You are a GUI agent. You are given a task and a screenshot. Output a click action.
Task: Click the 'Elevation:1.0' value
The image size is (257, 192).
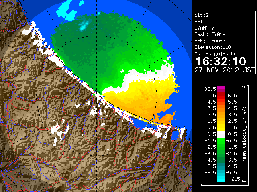click(213, 47)
